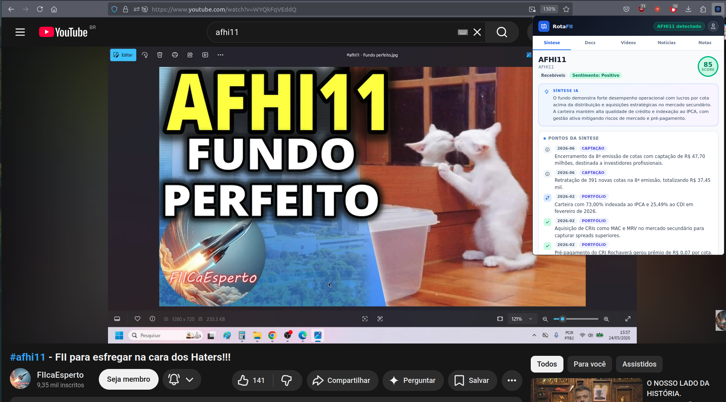Toggle the notification bell for the channel

coord(174,379)
